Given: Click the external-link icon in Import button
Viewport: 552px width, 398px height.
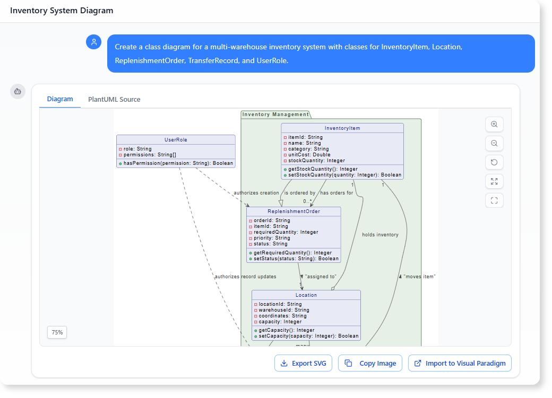Looking at the screenshot, I should coord(417,363).
